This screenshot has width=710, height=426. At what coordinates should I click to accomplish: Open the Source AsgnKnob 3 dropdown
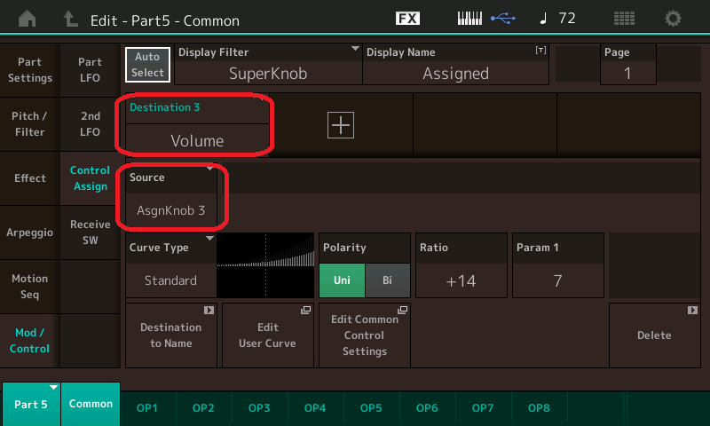[x=170, y=201]
